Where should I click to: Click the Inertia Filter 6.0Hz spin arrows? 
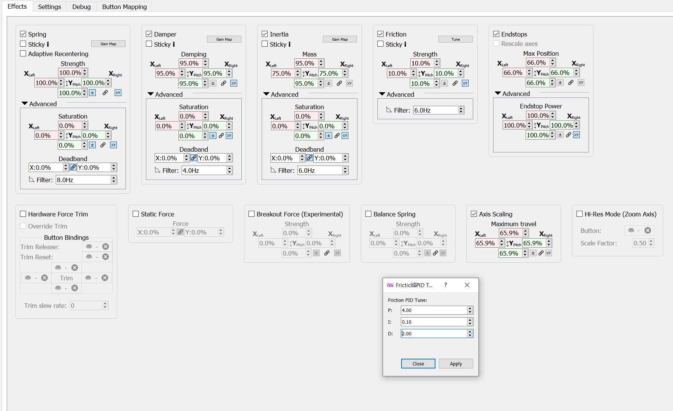click(345, 170)
